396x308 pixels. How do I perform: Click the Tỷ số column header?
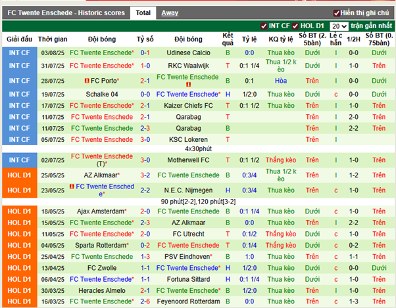(x=145, y=39)
